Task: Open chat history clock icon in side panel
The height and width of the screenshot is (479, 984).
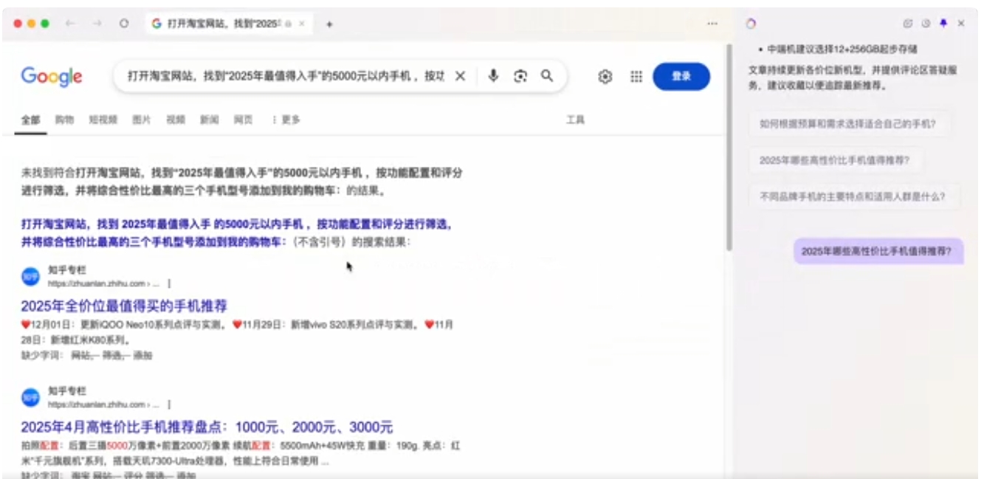Action: [x=926, y=24]
